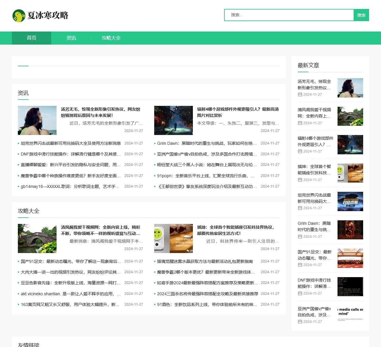Open the dark street game thumbnail in 资讯

[x=174, y=120]
